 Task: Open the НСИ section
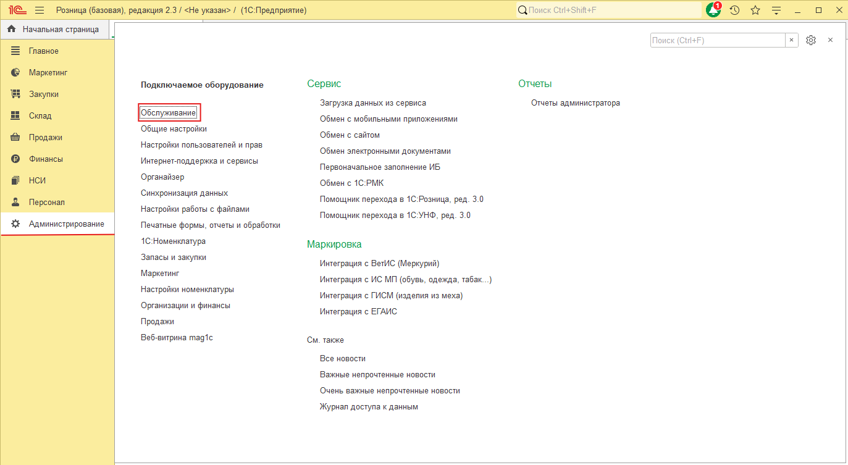(x=57, y=180)
